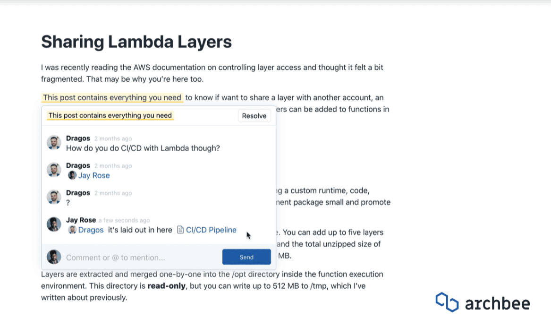Click the Archbee hexagon logo icon
The width and height of the screenshot is (551, 327).
coord(447,302)
